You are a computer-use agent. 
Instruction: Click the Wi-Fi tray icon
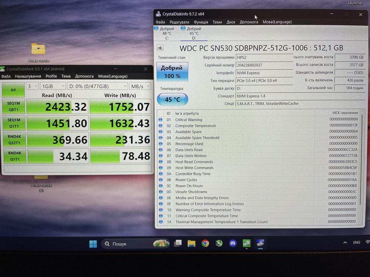click(367, 242)
